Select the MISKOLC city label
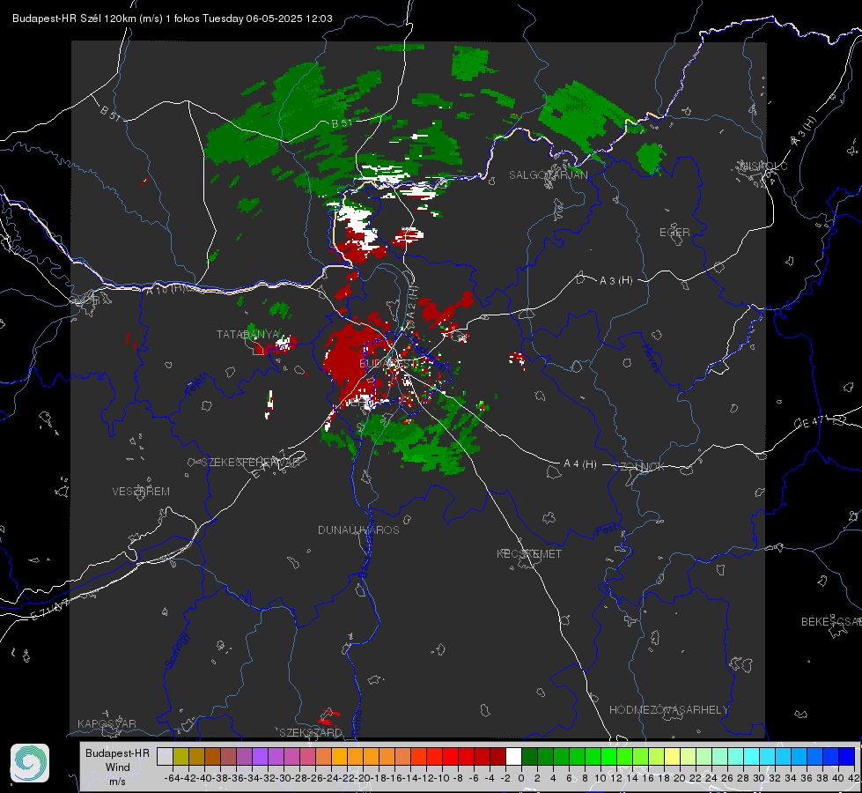 point(763,166)
